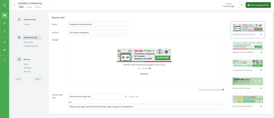Click the Add Banner Ads step icon
The image size is (274, 118).
click(19, 37)
